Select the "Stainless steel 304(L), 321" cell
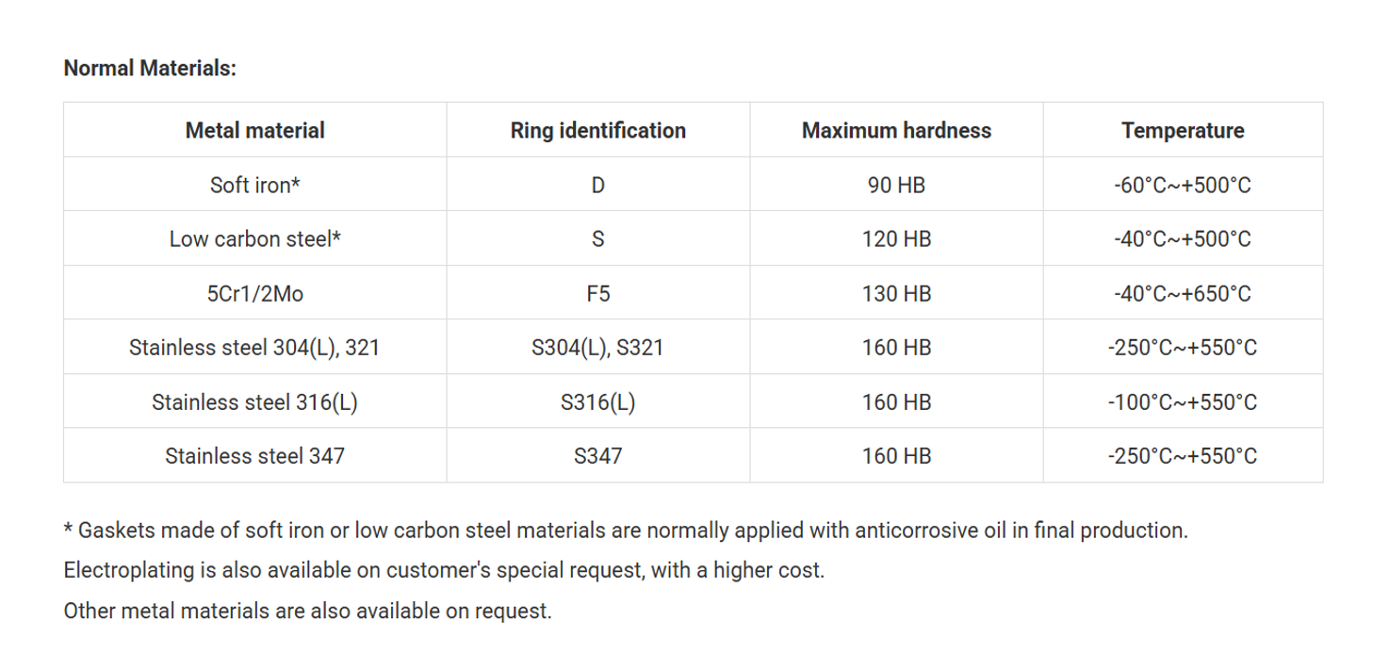Viewport: 1373px width, 670px height. point(254,348)
